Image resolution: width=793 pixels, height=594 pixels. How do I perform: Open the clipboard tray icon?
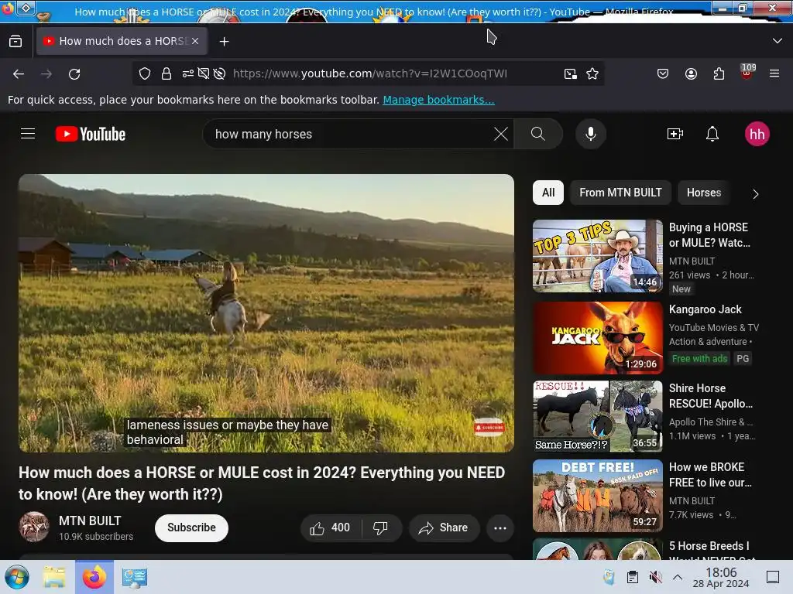click(x=632, y=577)
